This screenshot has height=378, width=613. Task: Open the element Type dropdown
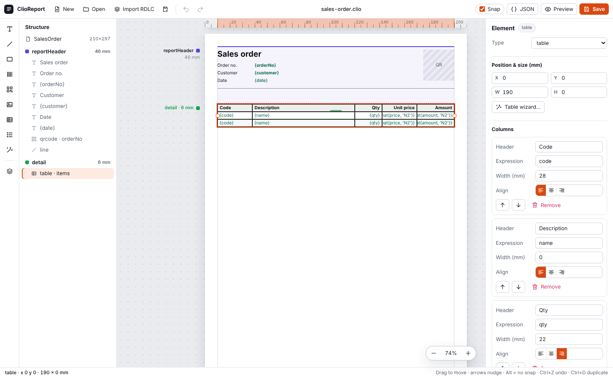[x=569, y=43]
